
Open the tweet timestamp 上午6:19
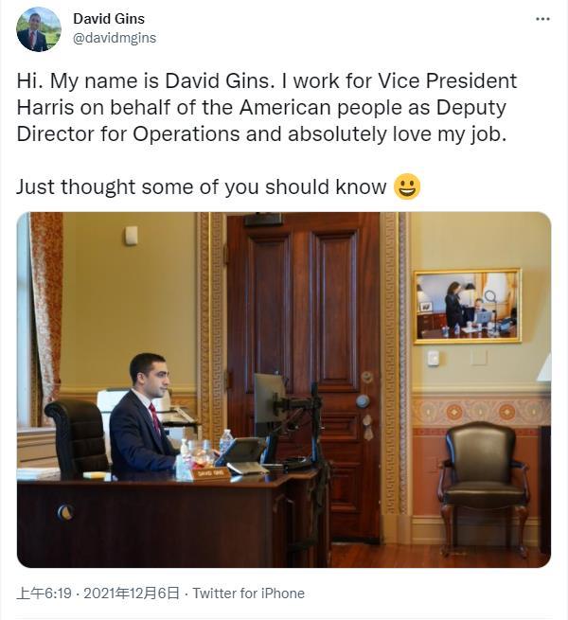coord(45,593)
